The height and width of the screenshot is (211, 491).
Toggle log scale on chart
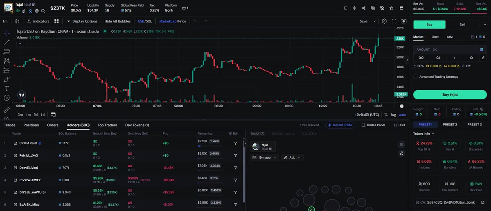click(393, 114)
